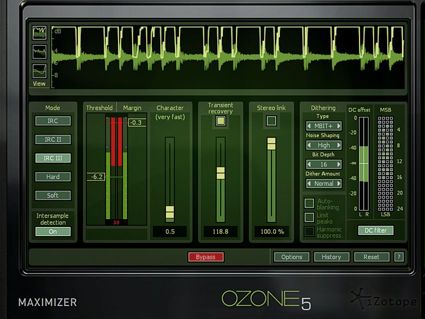Click the Character slider handle
This screenshot has height=319, width=425.
click(x=170, y=212)
